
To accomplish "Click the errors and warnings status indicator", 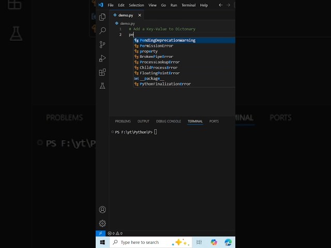I will [x=115, y=233].
